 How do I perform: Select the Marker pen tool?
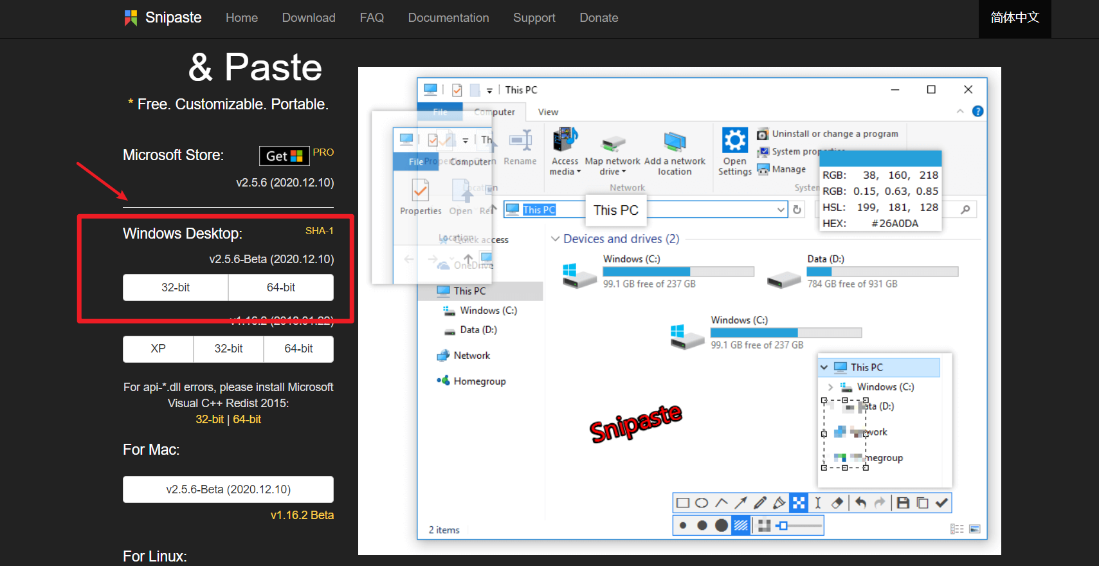[x=779, y=503]
